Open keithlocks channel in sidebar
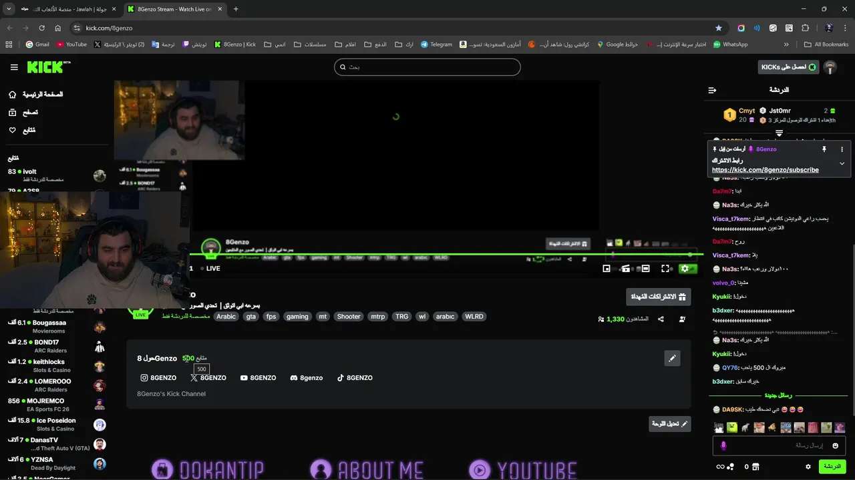The image size is (855, 480). (x=57, y=366)
